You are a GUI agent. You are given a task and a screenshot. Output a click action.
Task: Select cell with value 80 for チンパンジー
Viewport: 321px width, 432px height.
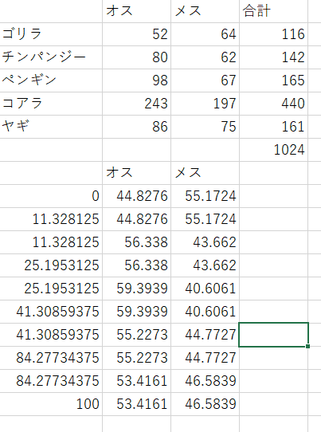click(x=136, y=57)
